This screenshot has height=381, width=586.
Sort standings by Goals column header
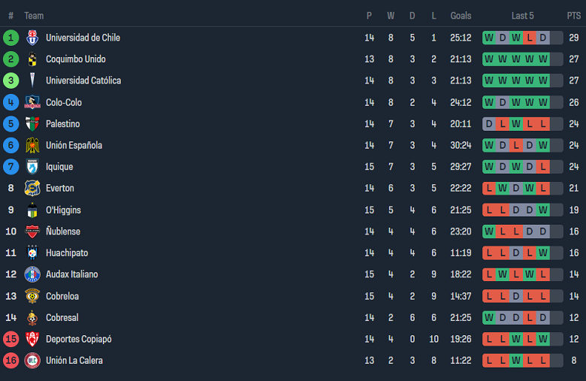point(461,16)
